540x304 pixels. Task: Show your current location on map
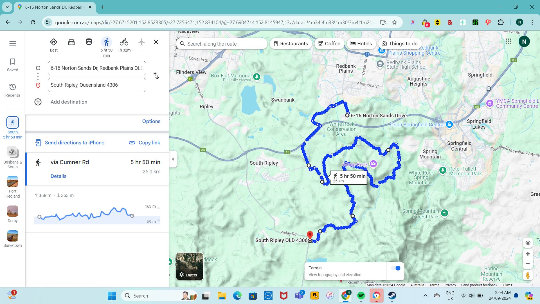point(528,243)
